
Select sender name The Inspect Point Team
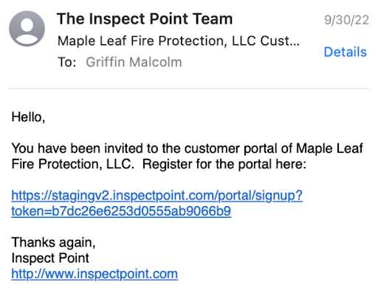pyautogui.click(x=145, y=19)
